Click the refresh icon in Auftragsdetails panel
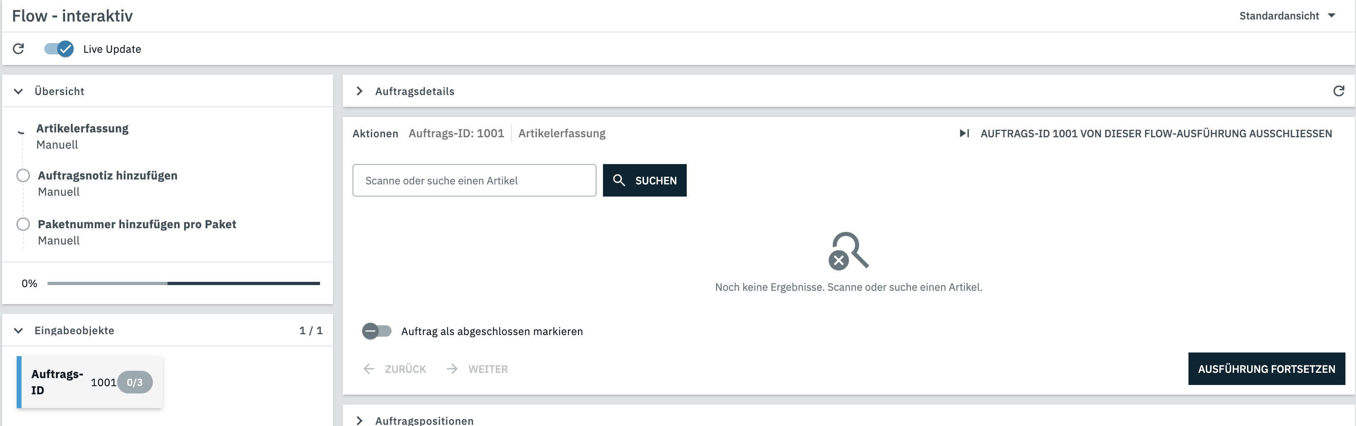This screenshot has height=426, width=1356. (1338, 91)
